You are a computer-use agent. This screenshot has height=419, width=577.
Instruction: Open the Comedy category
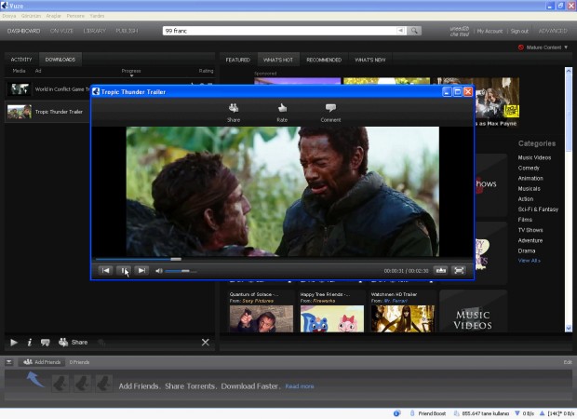tap(529, 168)
